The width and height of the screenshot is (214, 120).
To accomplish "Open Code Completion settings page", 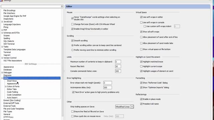I will click(x=14, y=95).
